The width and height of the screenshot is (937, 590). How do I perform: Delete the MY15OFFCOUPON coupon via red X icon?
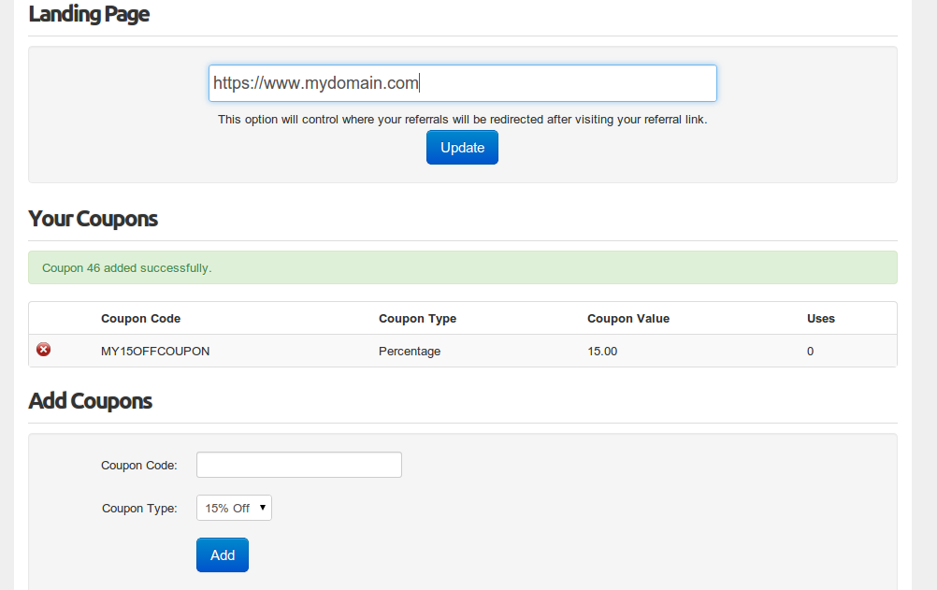pyautogui.click(x=44, y=350)
